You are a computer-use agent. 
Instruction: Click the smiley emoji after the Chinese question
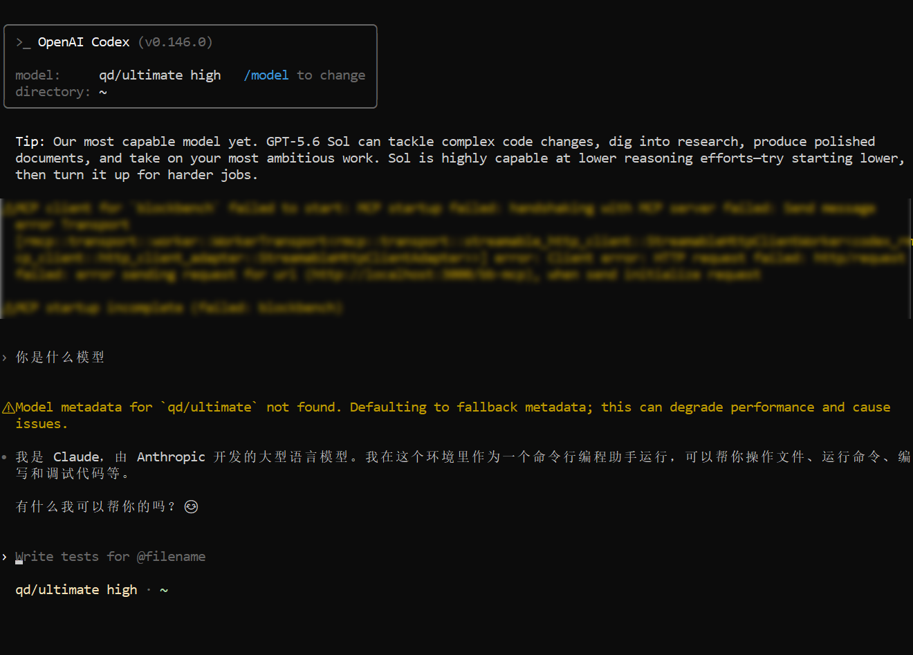pos(192,507)
